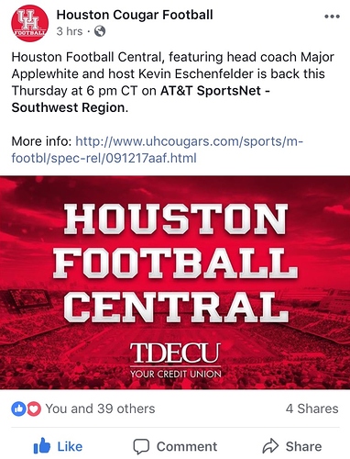Click the Share arrow icon
The width and height of the screenshot is (350, 459).
coord(270,446)
